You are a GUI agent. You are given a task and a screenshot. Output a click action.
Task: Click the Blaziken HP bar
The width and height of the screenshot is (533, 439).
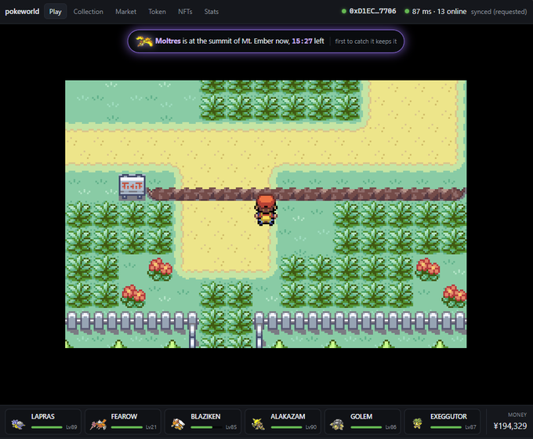point(206,427)
